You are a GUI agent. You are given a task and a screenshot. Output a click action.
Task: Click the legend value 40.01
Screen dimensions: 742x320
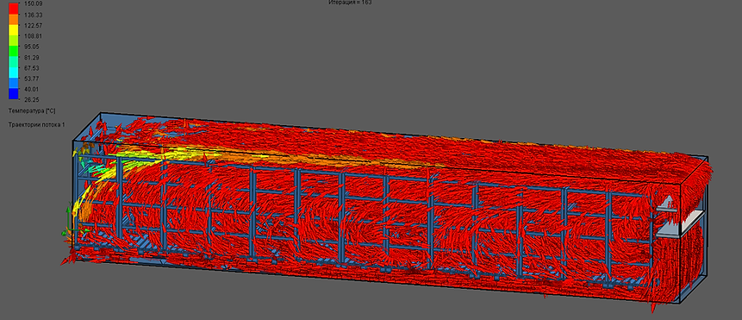31,89
